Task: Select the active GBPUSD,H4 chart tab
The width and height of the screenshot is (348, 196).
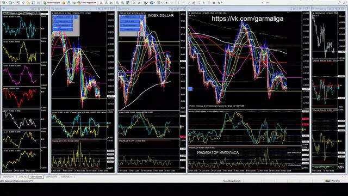Action: pos(36,176)
